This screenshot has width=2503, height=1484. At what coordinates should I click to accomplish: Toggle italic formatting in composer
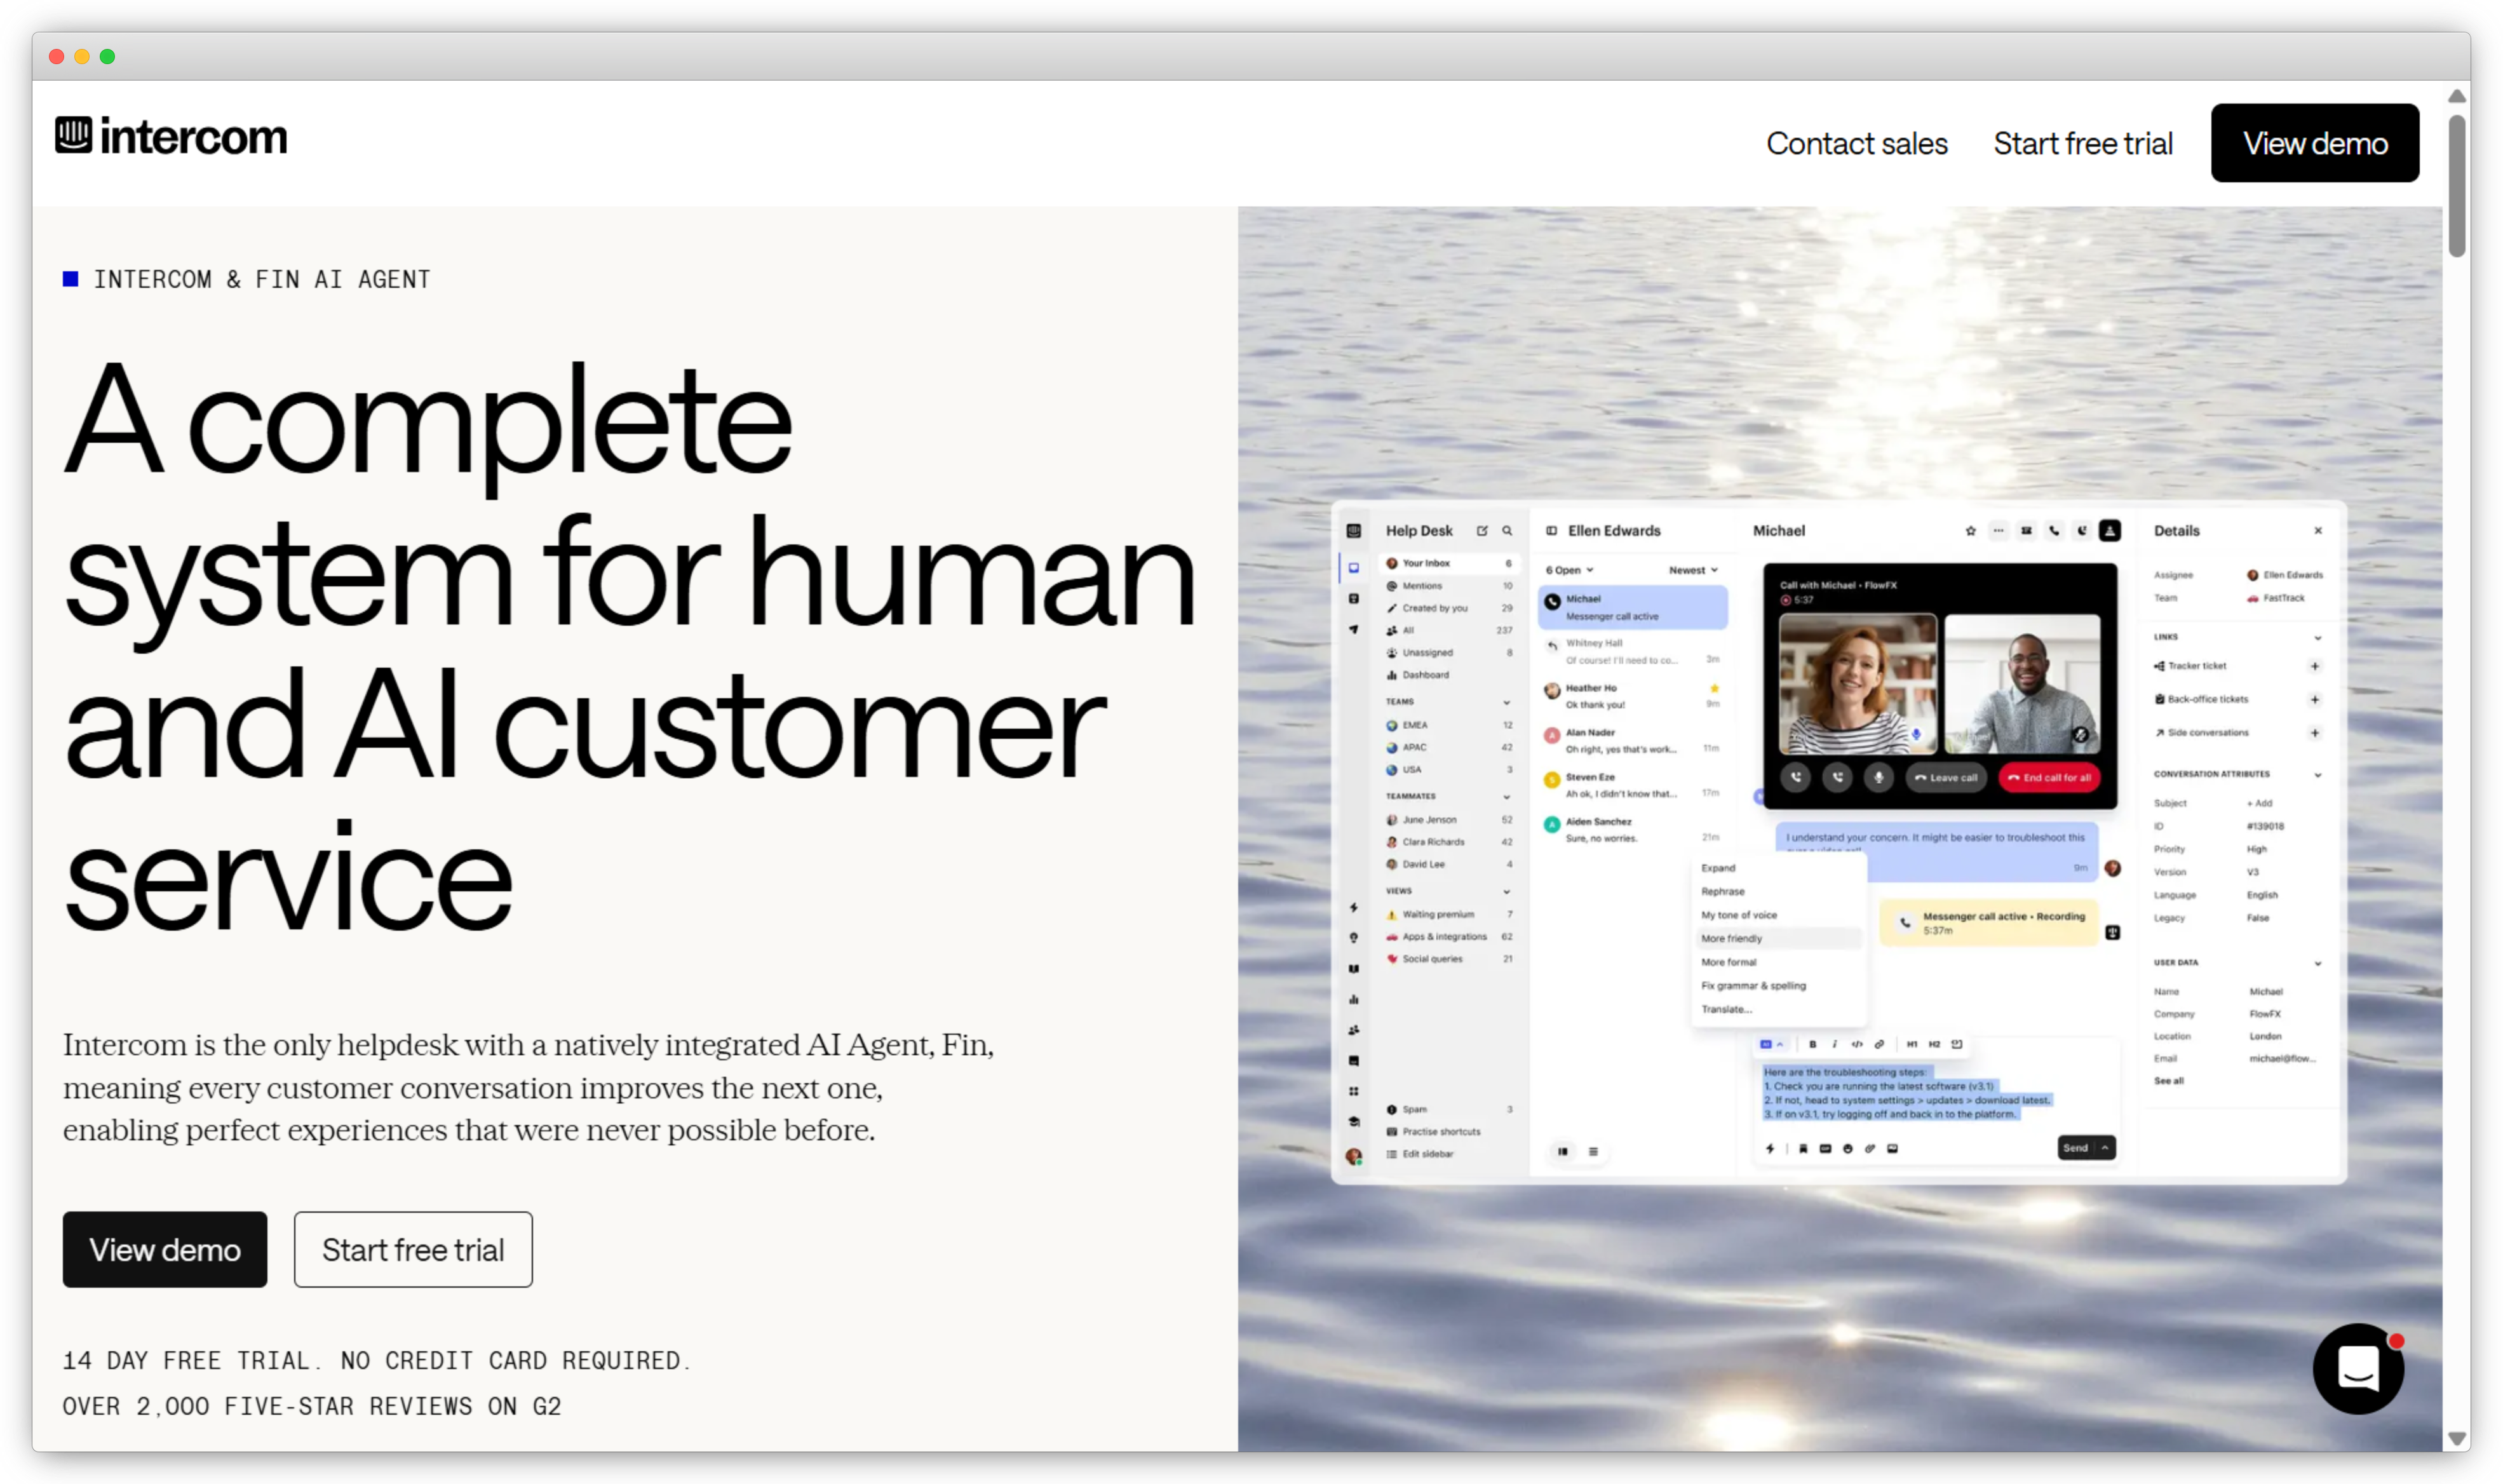pyautogui.click(x=1834, y=1044)
